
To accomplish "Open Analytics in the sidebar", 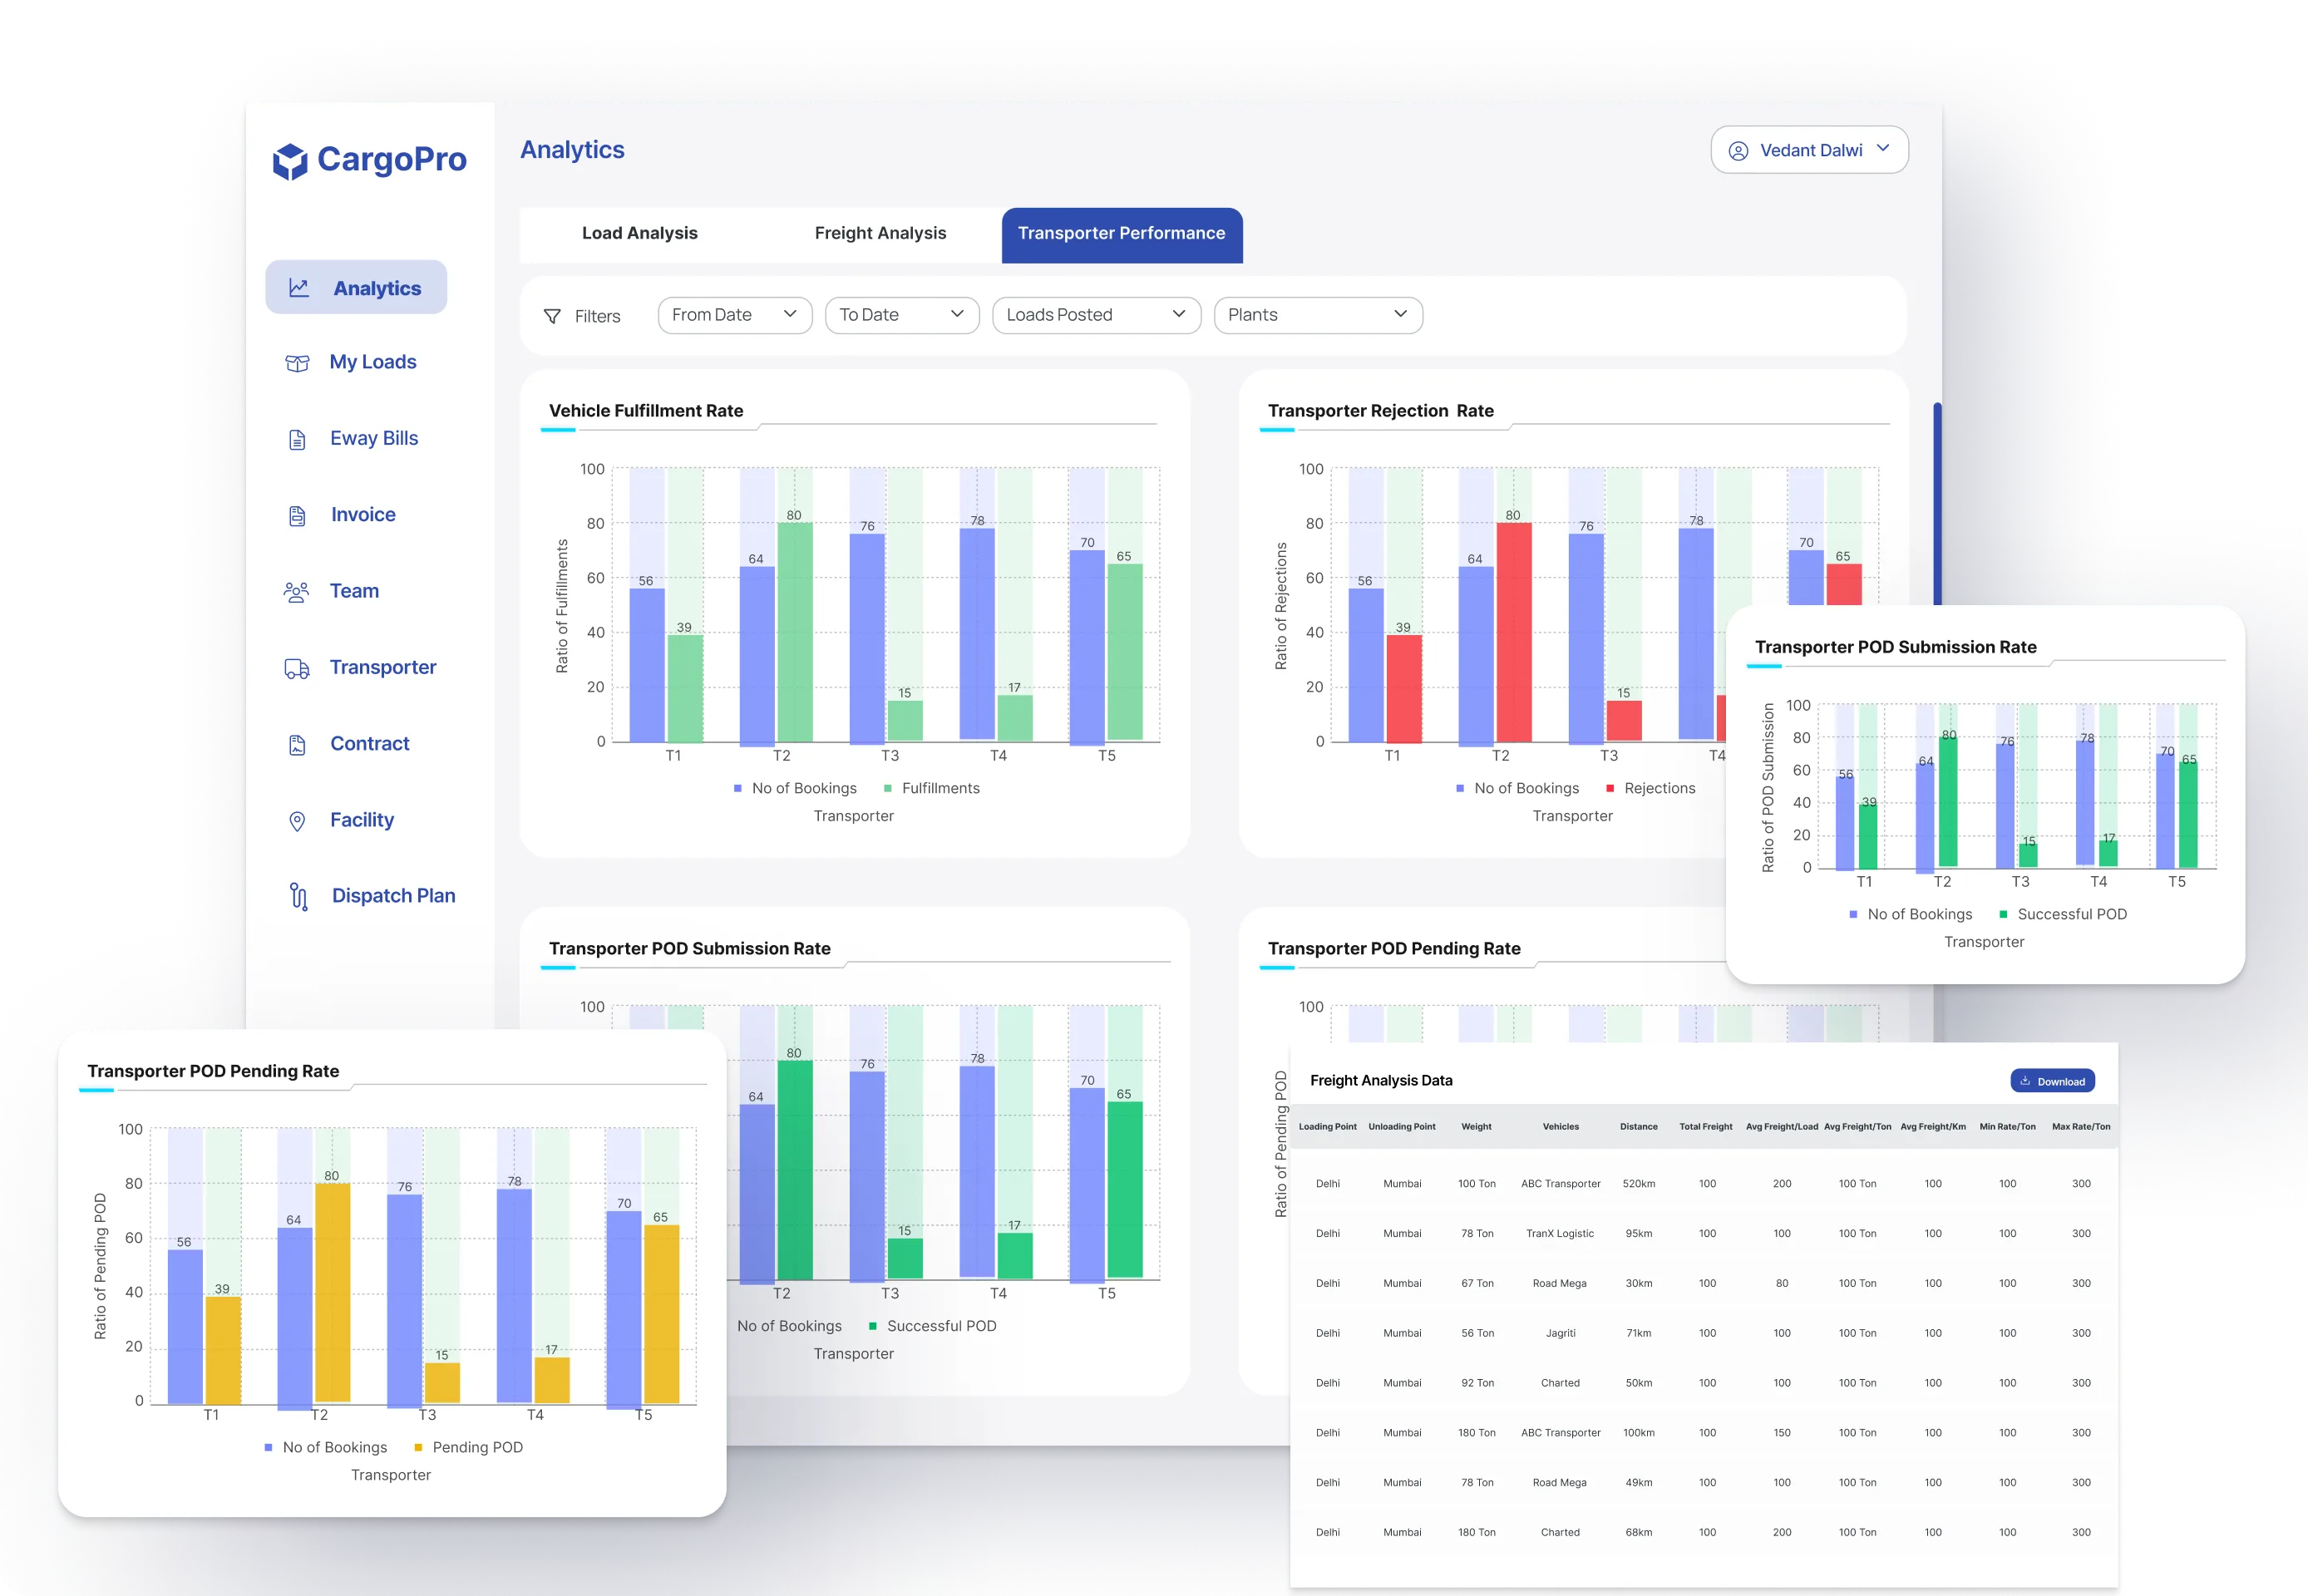I will coord(356,288).
